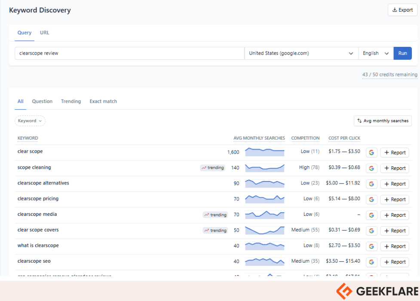
Task: View search trend sparkline for 'clearscope pricing'
Action: (x=265, y=199)
